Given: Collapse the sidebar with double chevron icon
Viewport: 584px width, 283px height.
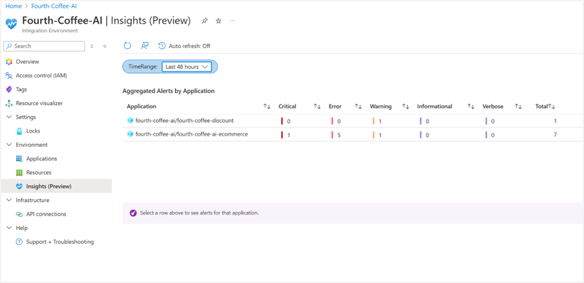Looking at the screenshot, I should click(105, 46).
